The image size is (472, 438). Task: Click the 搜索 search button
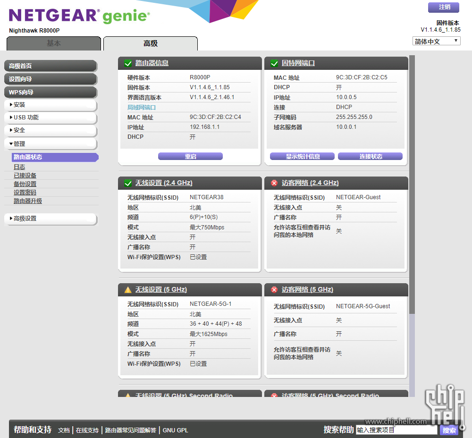[448, 430]
